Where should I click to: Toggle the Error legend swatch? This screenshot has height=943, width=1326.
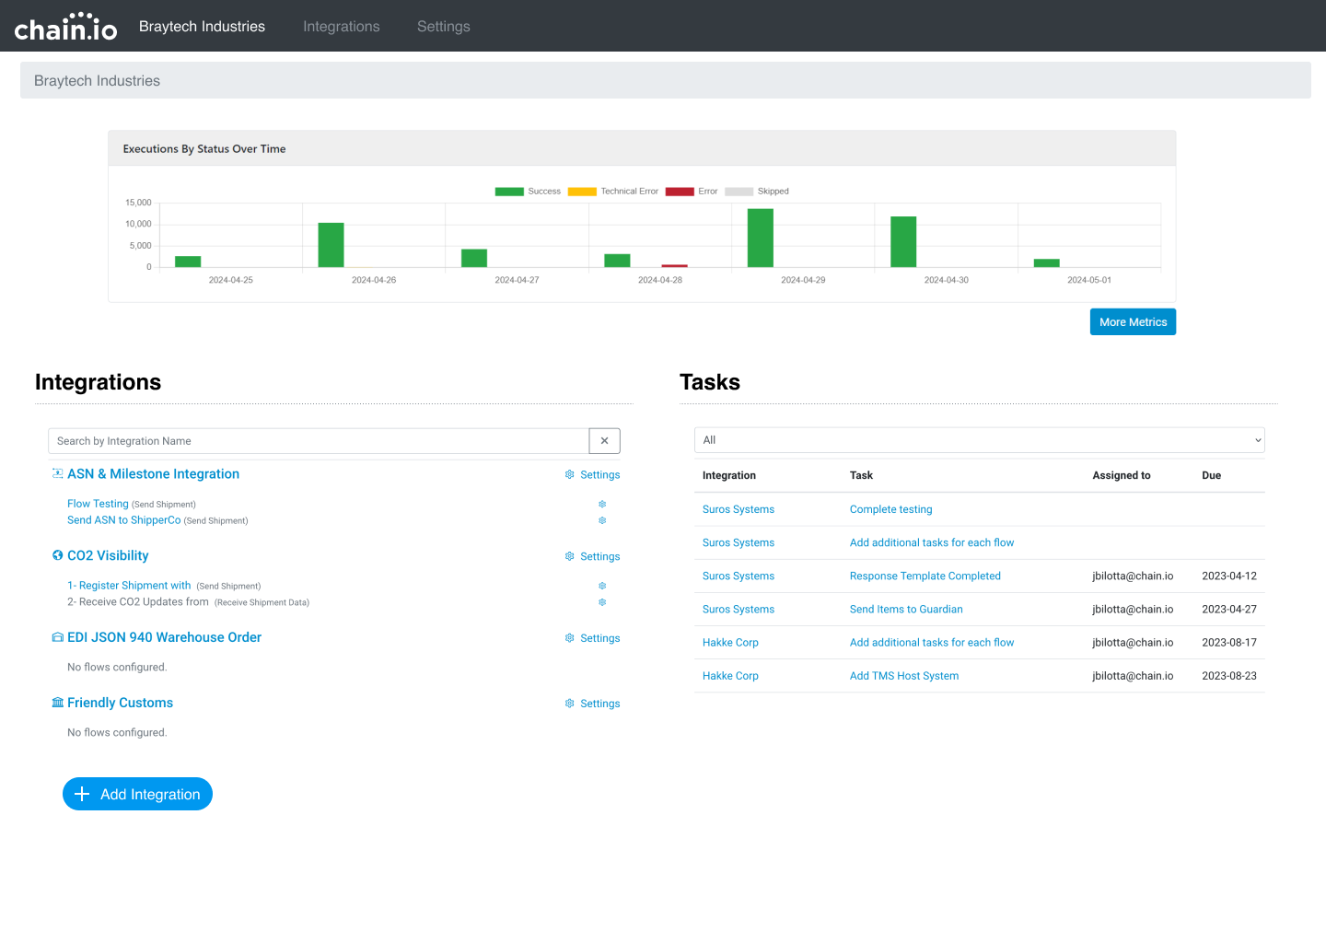(680, 192)
